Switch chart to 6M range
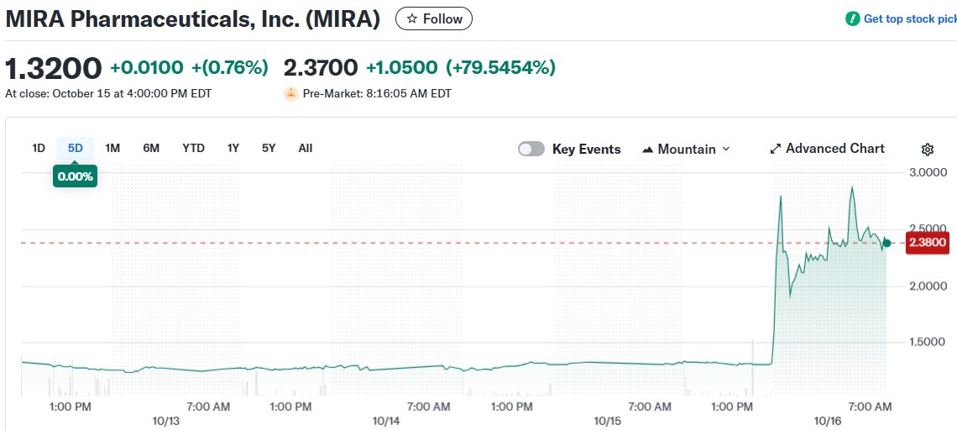The height and width of the screenshot is (431, 957). click(151, 148)
